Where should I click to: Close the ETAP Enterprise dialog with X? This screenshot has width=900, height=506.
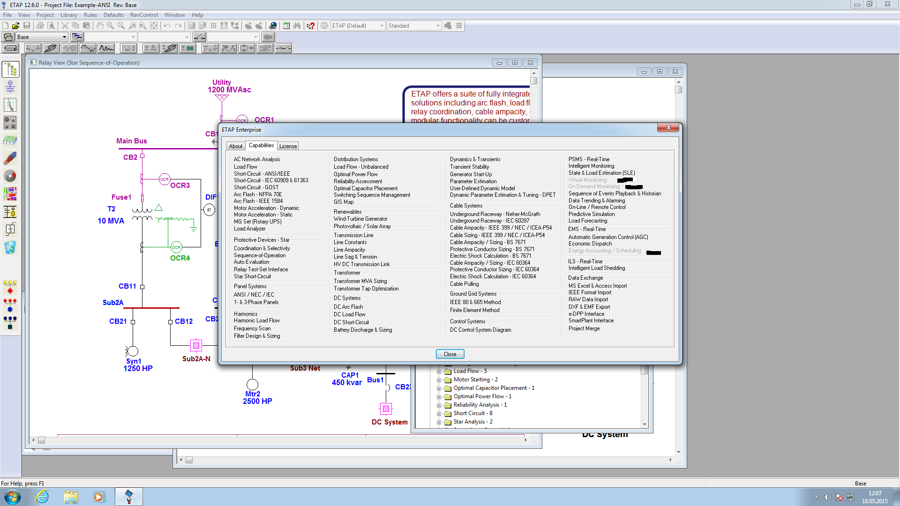(x=668, y=128)
